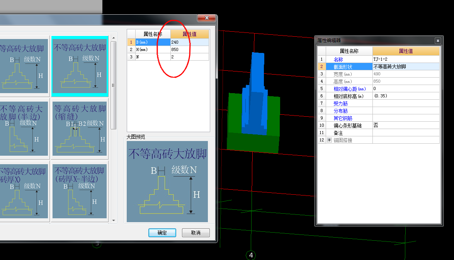Click the 属性值 column header in dialog
The width and height of the screenshot is (454, 260).
[190, 34]
